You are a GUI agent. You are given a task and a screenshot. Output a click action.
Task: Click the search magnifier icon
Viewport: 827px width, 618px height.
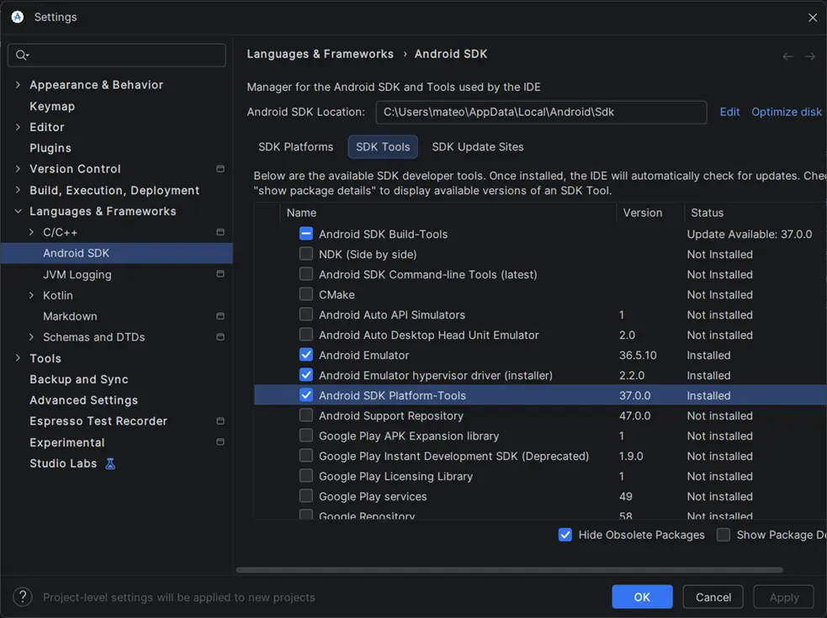point(22,55)
